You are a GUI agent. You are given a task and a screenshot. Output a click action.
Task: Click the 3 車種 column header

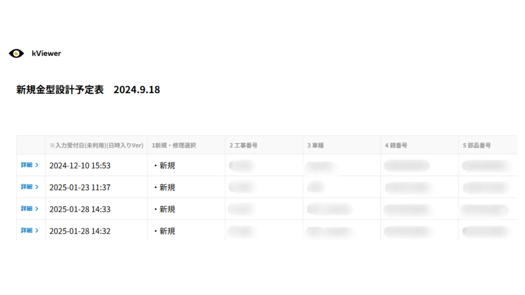coord(315,145)
